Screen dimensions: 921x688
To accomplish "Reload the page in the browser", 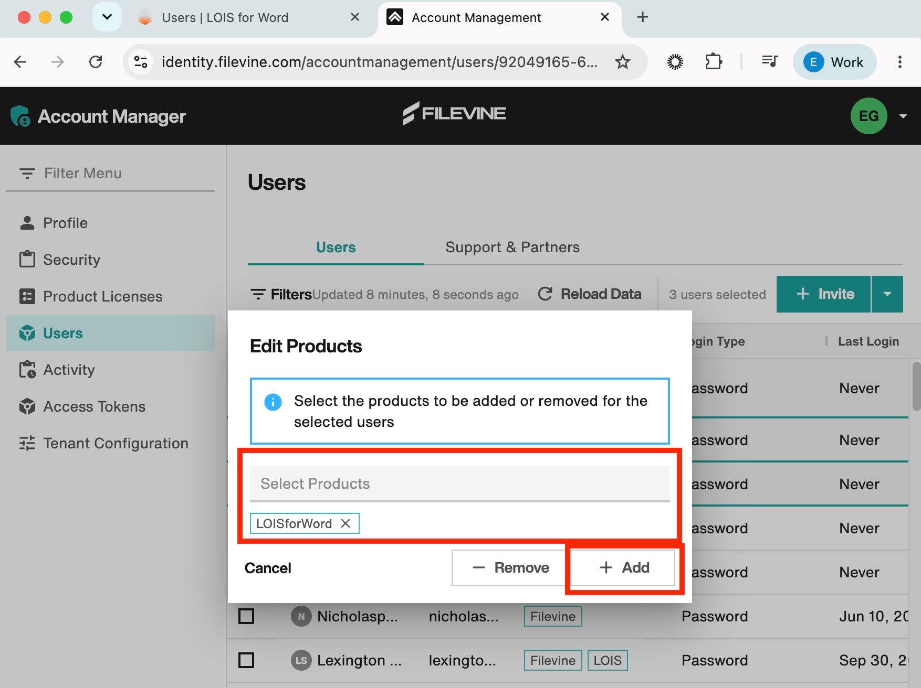I will [x=96, y=62].
